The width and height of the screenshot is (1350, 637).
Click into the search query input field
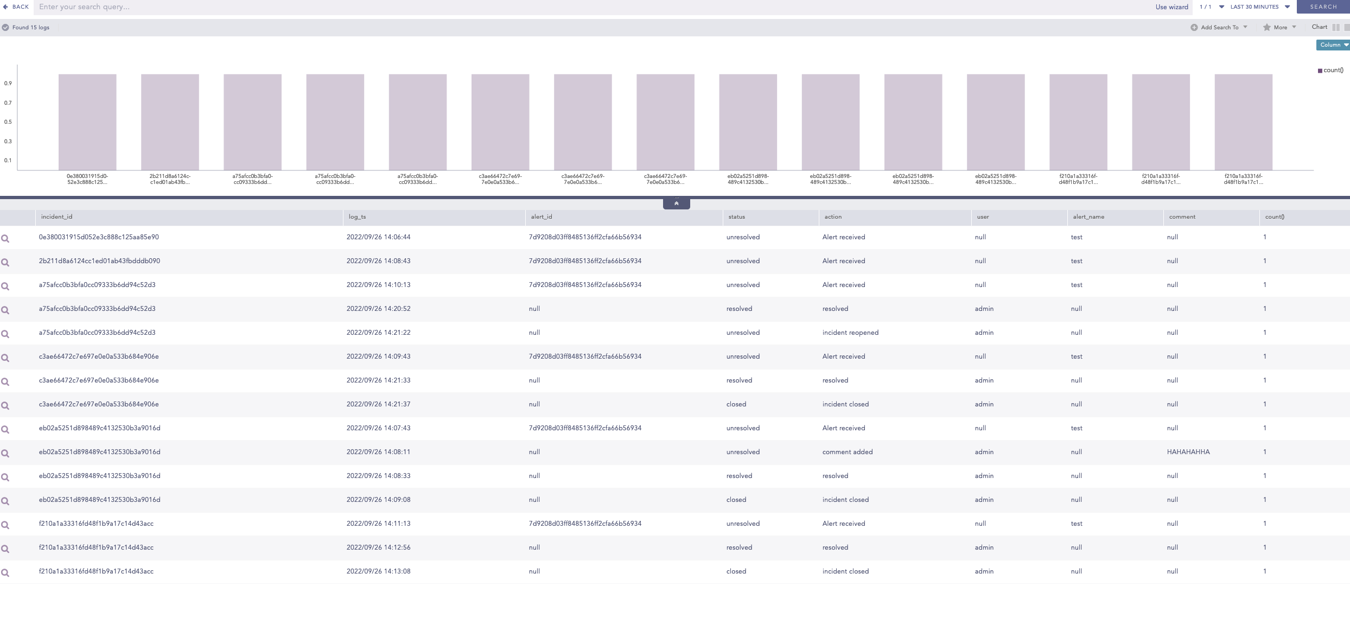coord(326,7)
